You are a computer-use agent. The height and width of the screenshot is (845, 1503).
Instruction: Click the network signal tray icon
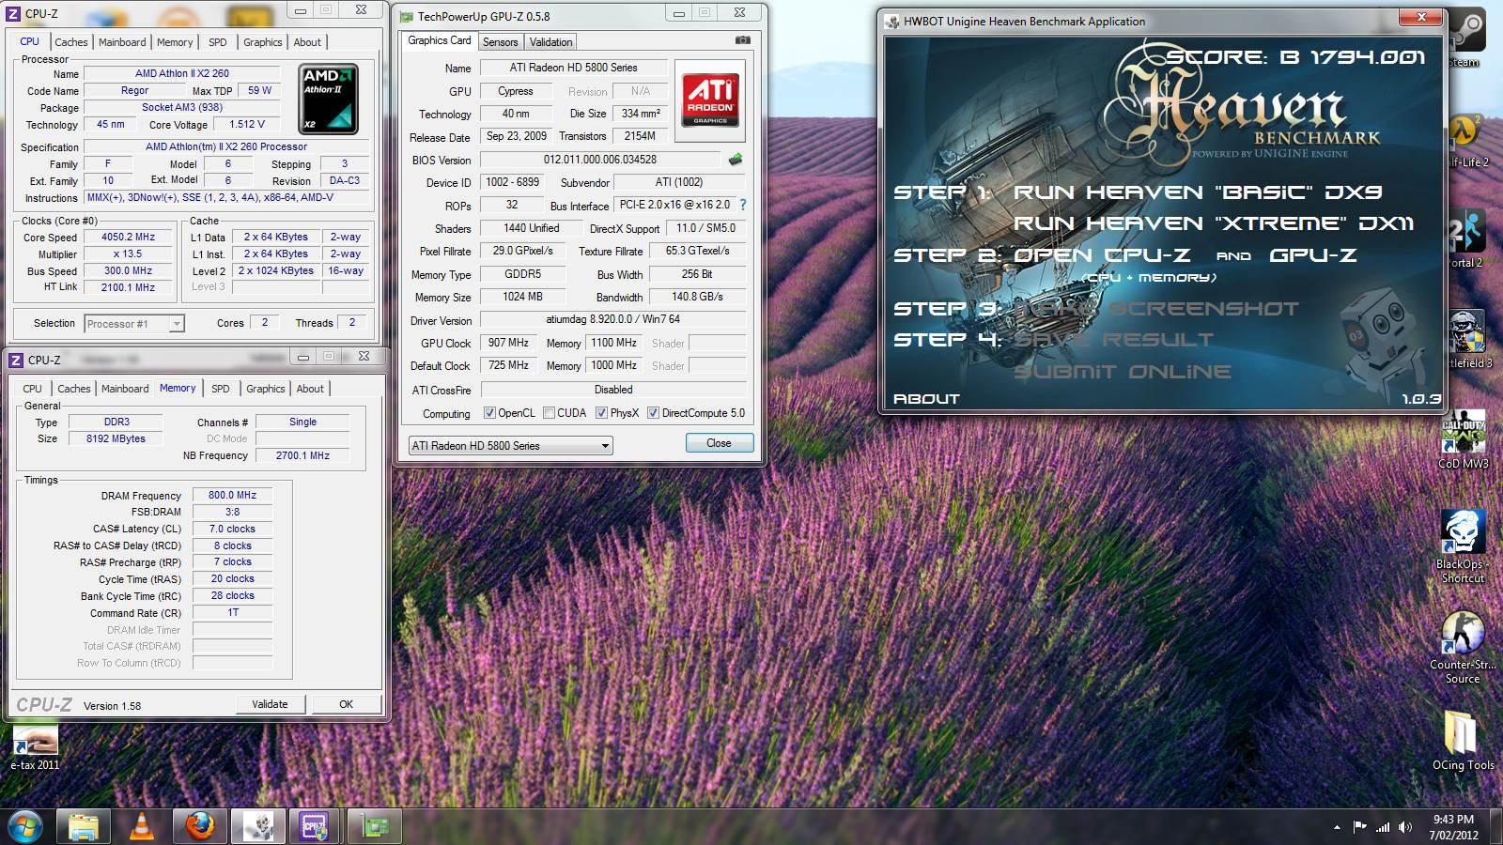tap(1382, 827)
